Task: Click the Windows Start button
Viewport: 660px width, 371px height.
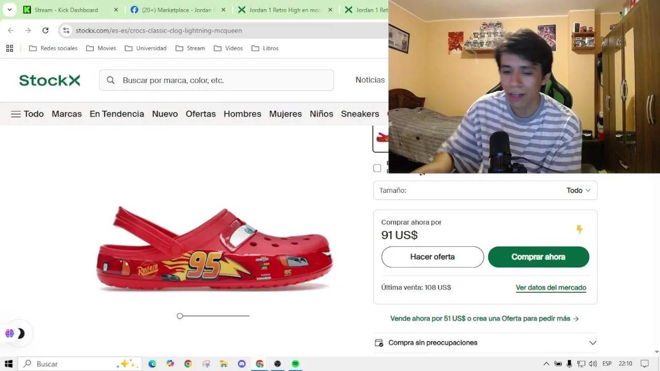Action: tap(9, 364)
